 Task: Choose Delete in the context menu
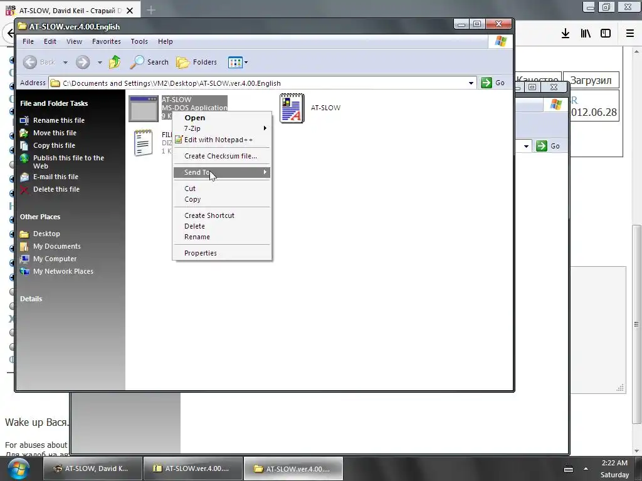click(x=221, y=226)
